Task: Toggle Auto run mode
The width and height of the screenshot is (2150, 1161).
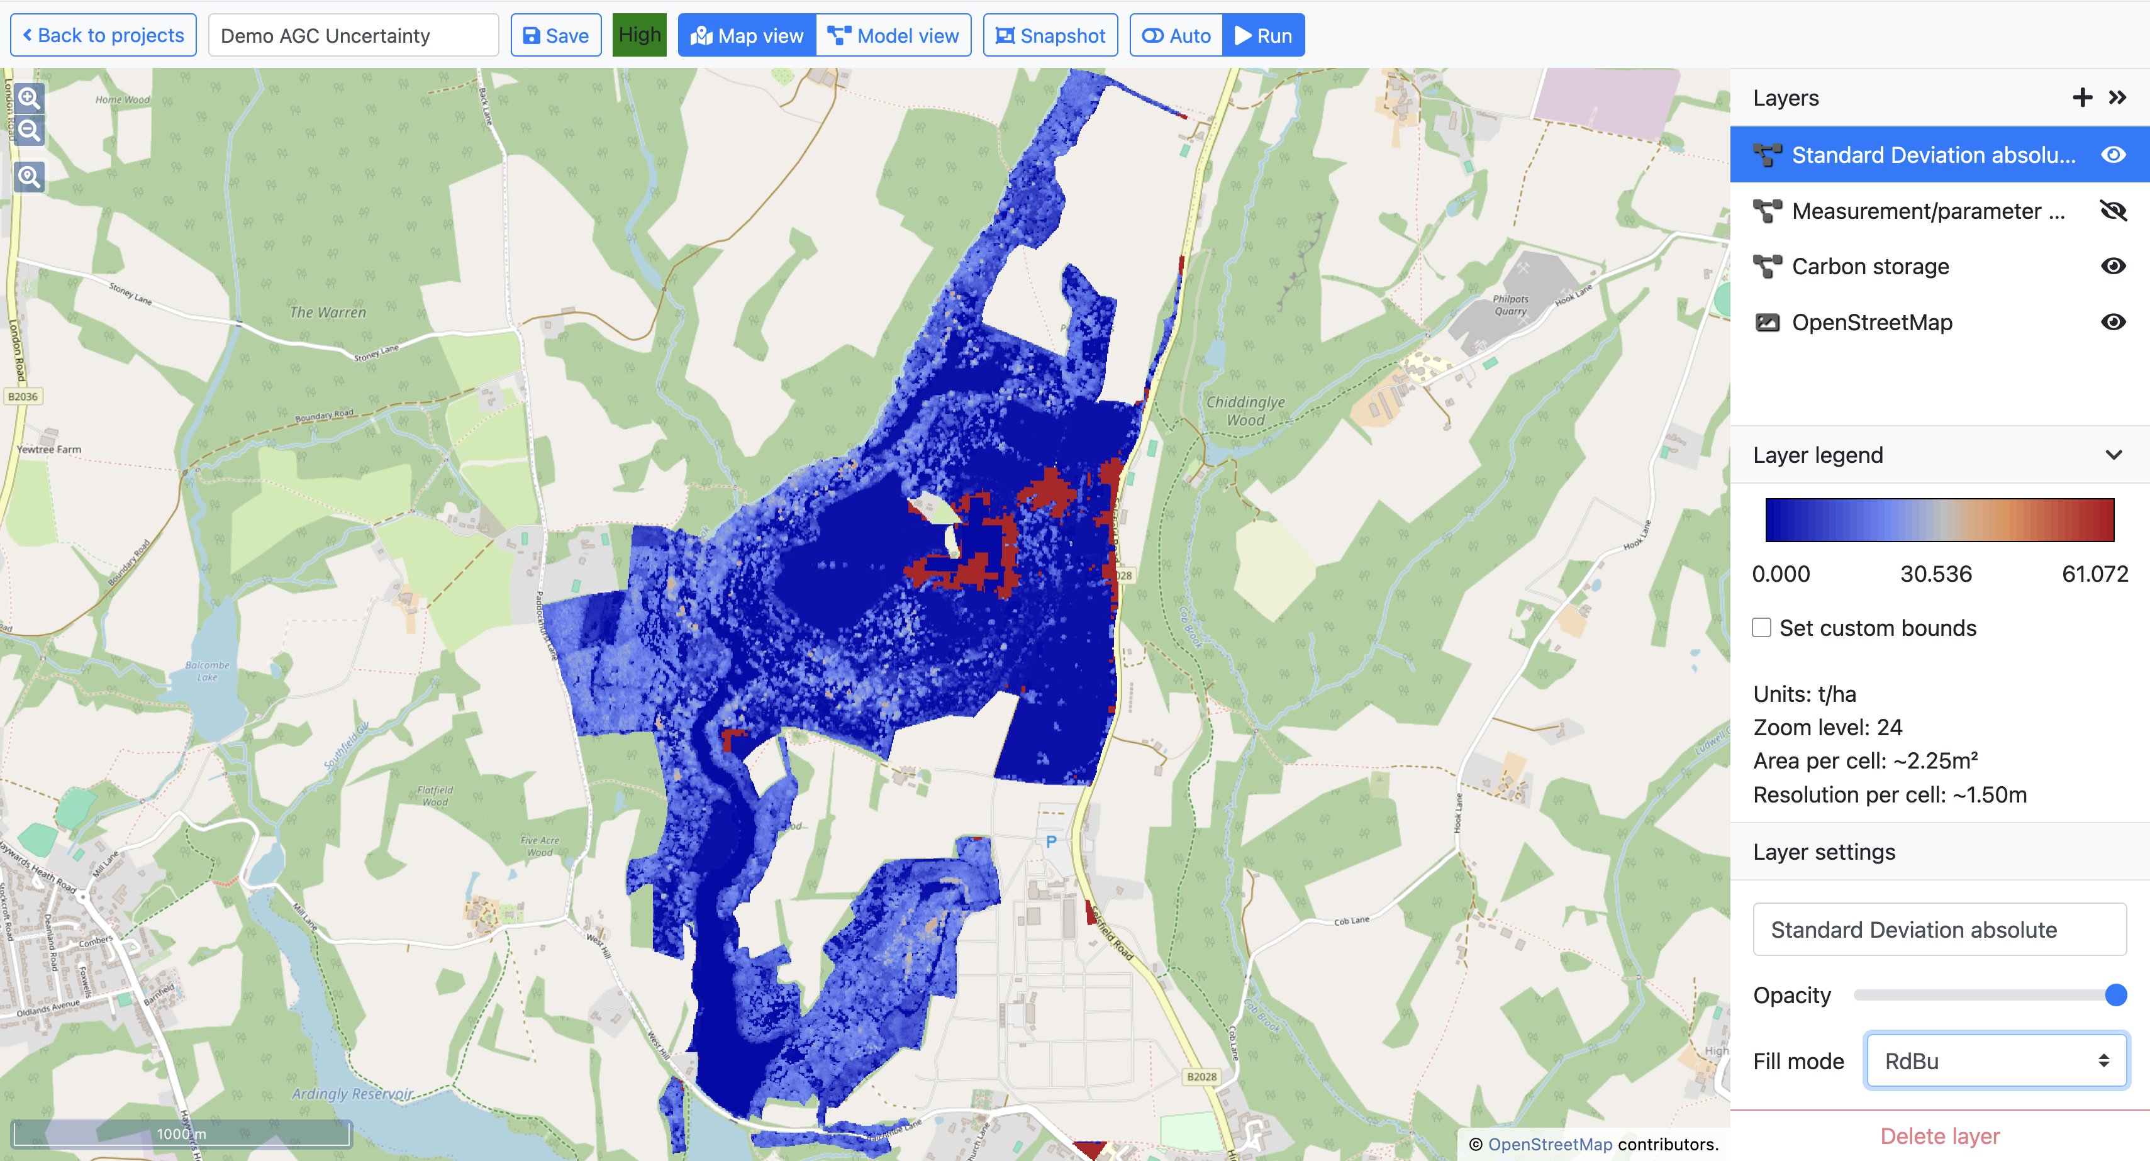Action: tap(1176, 36)
